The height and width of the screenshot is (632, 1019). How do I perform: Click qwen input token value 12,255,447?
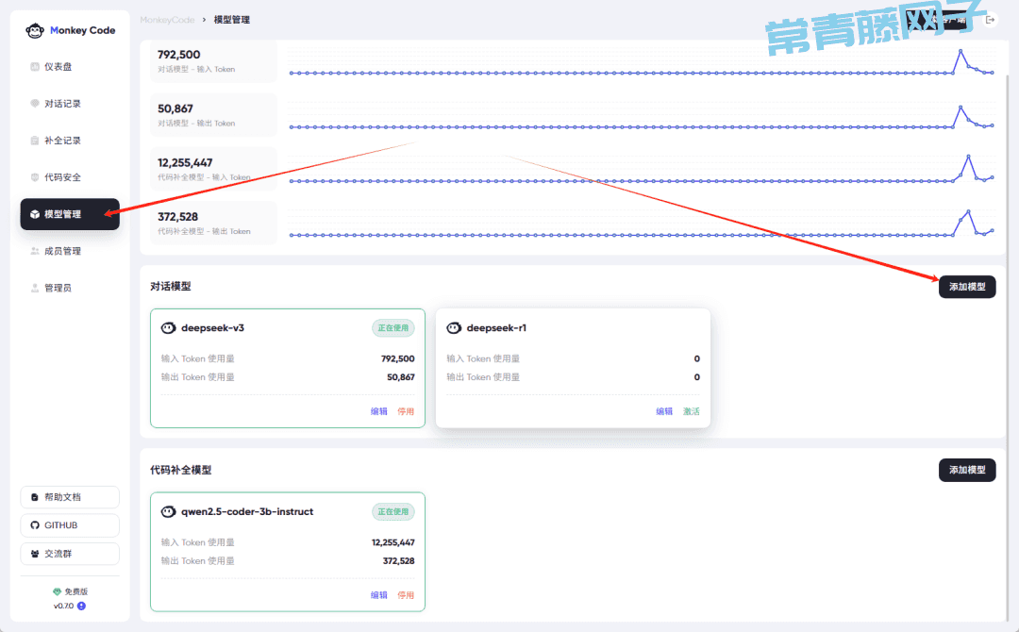(x=393, y=542)
